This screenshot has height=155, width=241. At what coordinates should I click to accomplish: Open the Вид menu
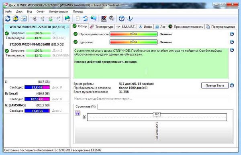[29, 12]
